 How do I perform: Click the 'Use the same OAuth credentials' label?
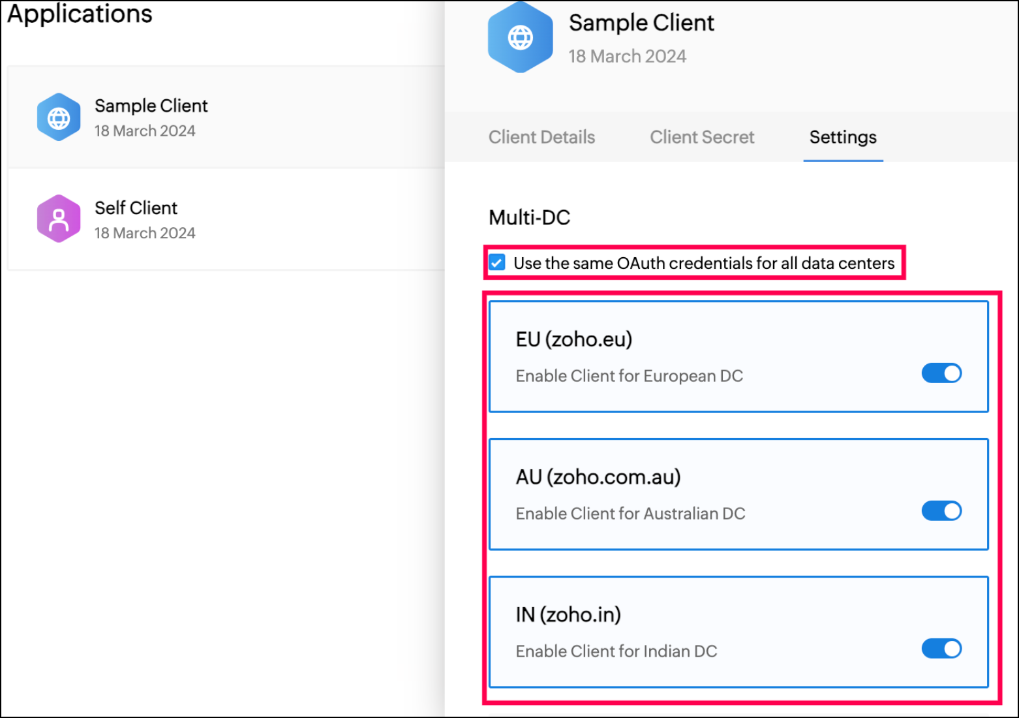[703, 263]
